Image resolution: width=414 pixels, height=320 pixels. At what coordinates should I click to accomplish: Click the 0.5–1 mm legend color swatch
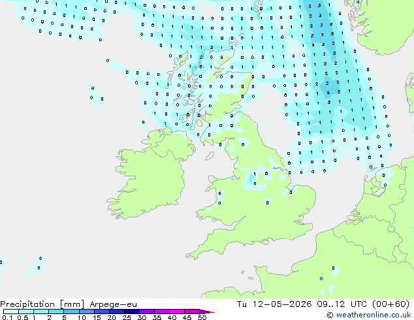click(x=26, y=312)
